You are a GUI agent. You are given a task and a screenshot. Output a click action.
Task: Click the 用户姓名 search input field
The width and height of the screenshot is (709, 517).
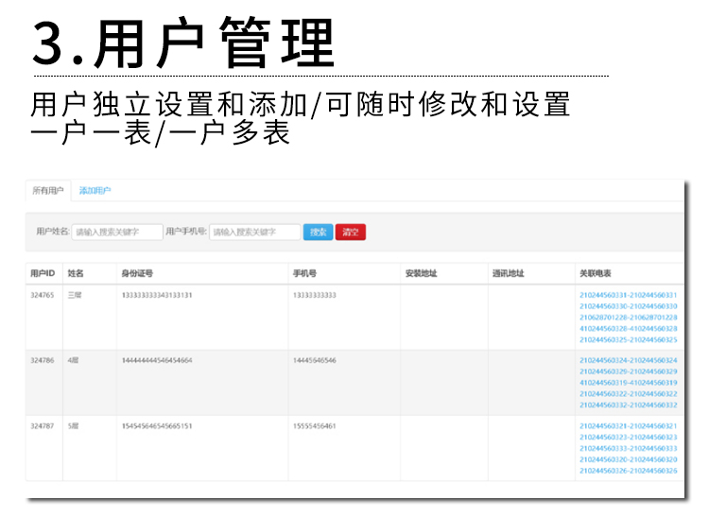(x=117, y=232)
